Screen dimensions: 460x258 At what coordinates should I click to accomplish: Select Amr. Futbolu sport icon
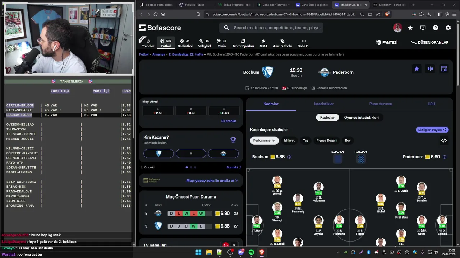click(282, 43)
